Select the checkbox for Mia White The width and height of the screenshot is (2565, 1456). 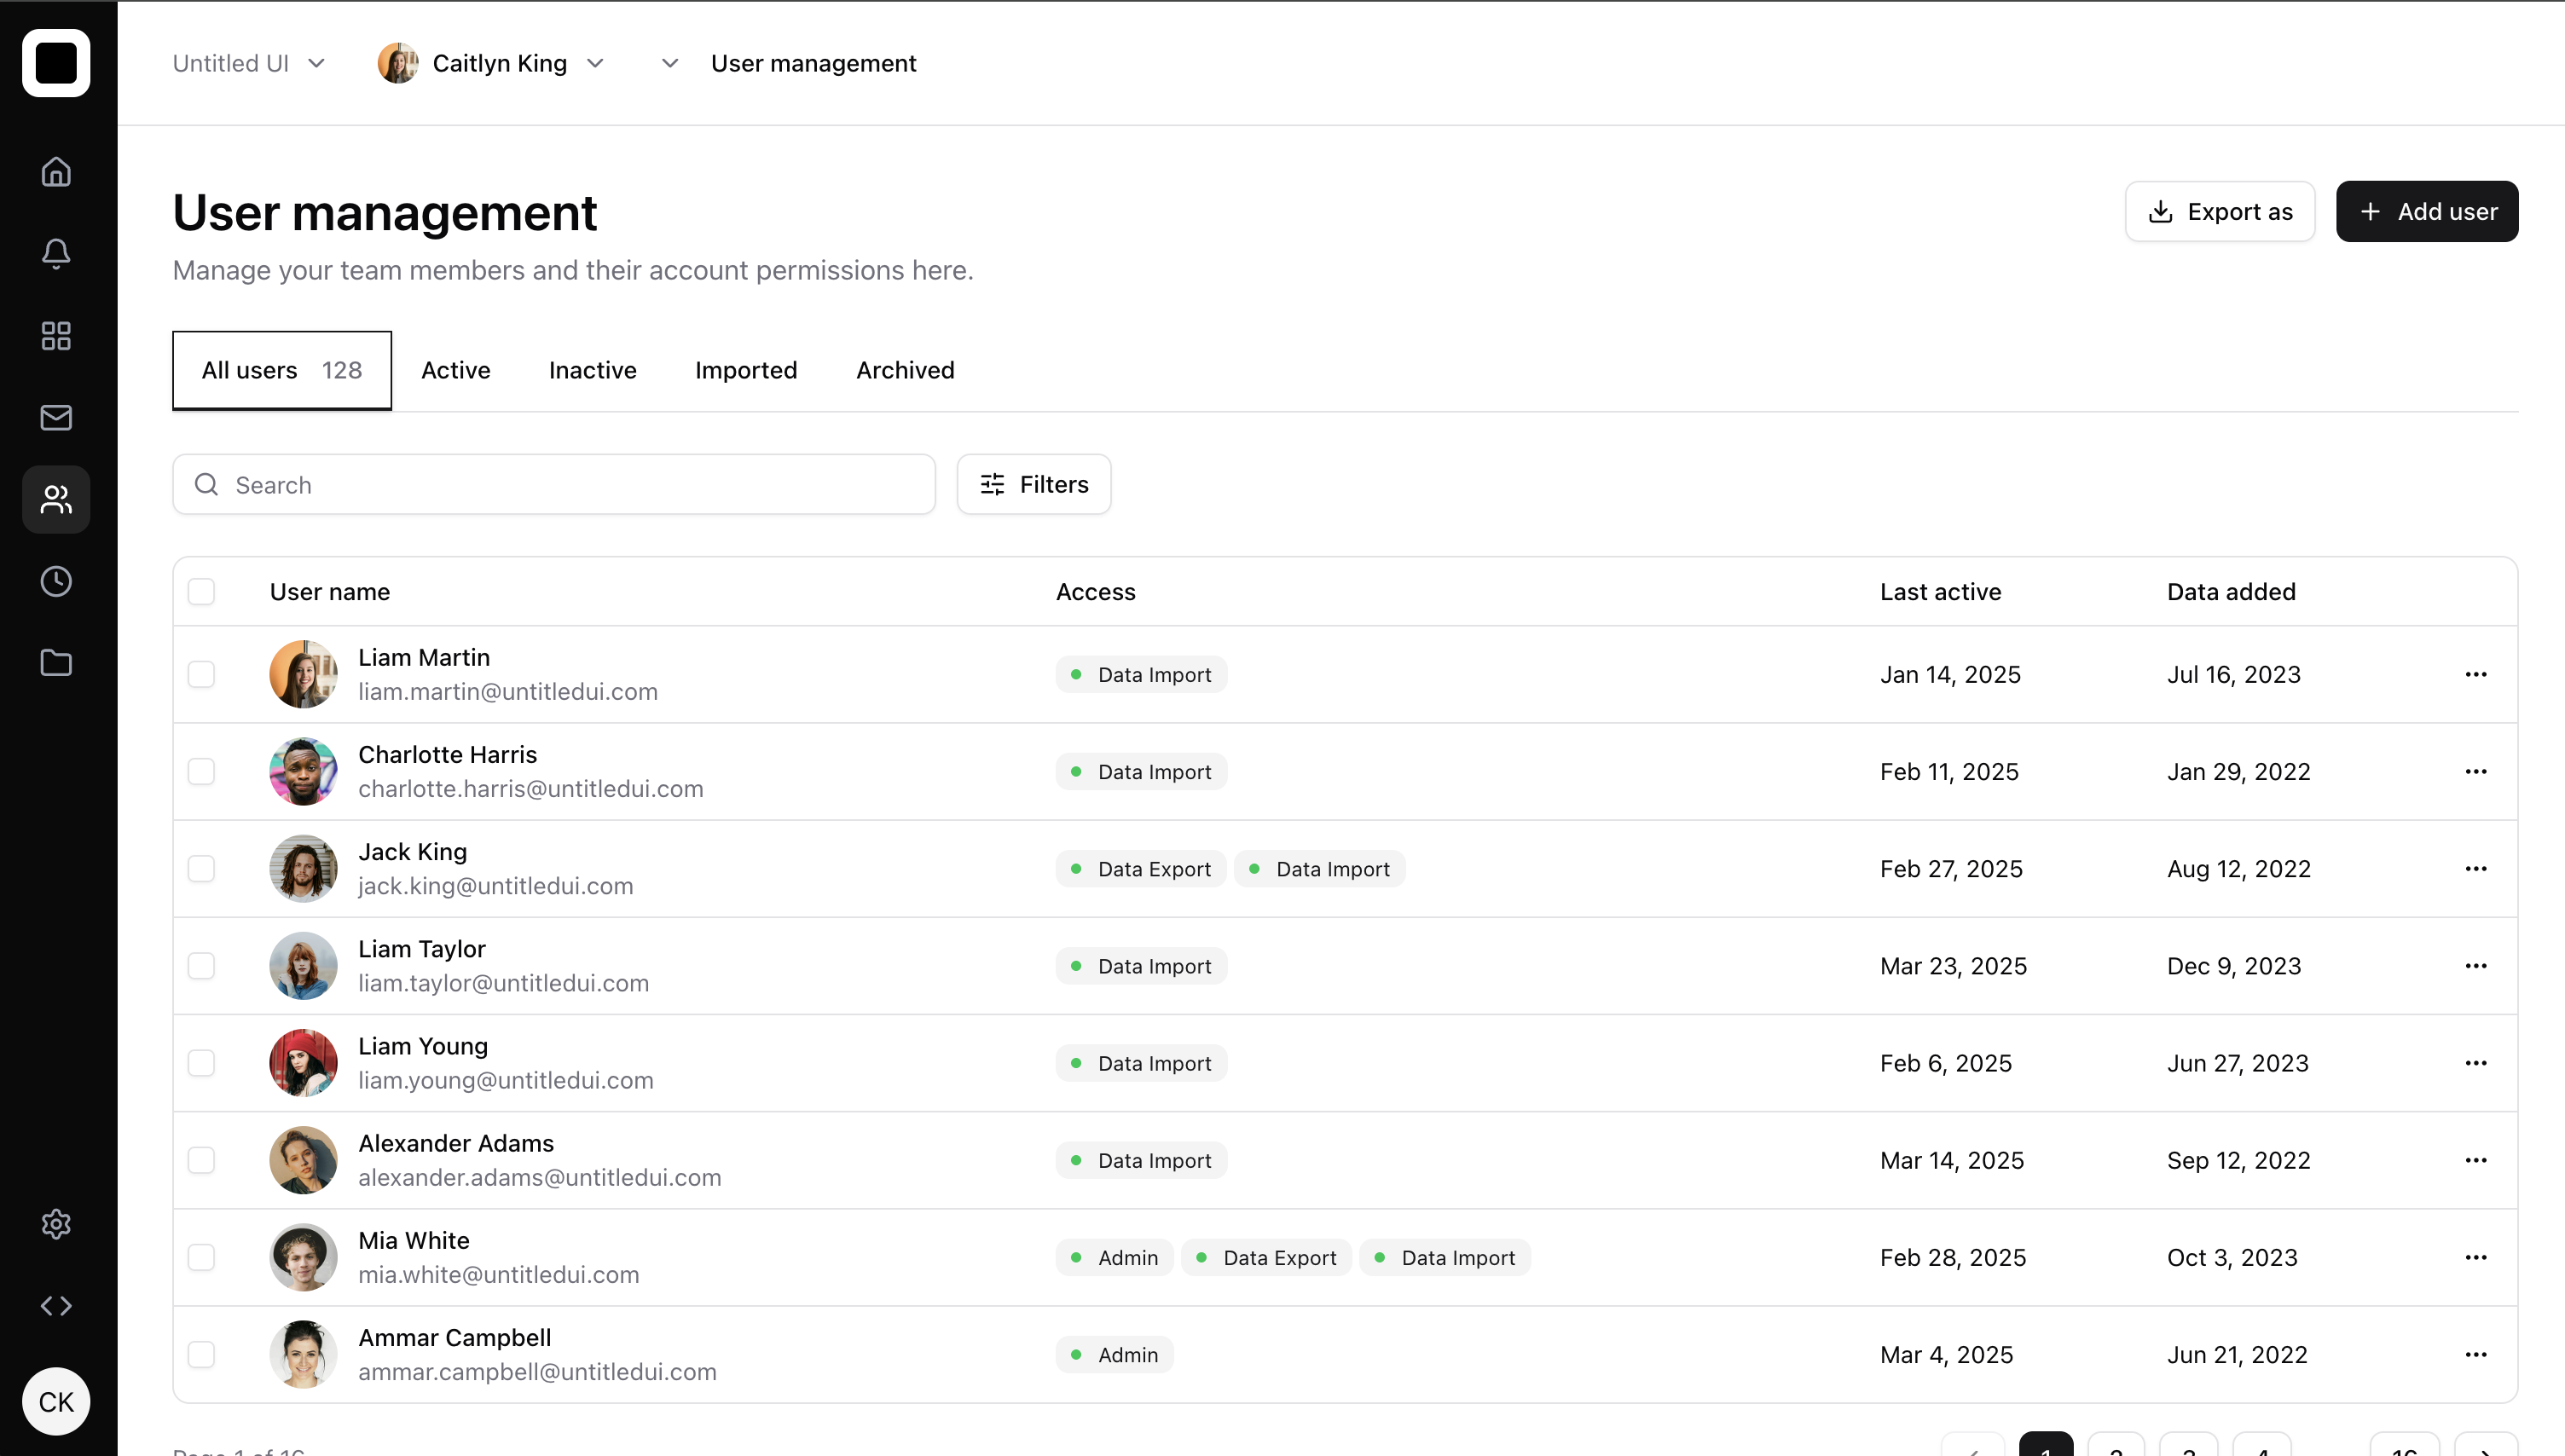click(201, 1257)
